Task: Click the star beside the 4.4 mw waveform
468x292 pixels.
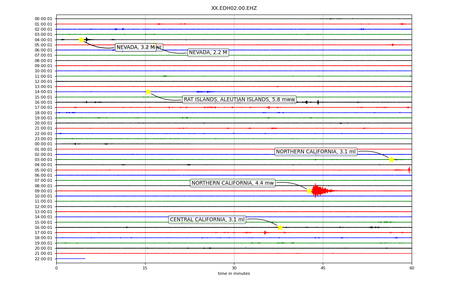Action: pos(309,191)
